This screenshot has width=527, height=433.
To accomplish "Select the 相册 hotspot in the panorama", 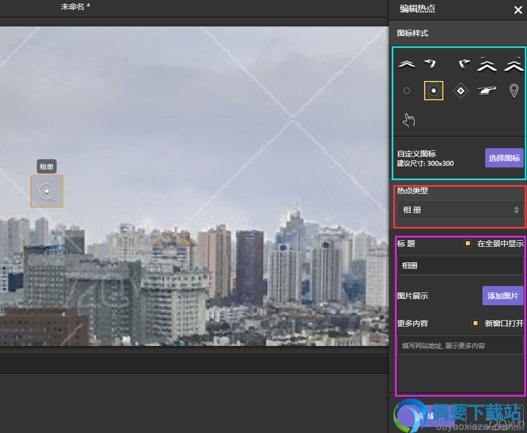I will click(47, 191).
